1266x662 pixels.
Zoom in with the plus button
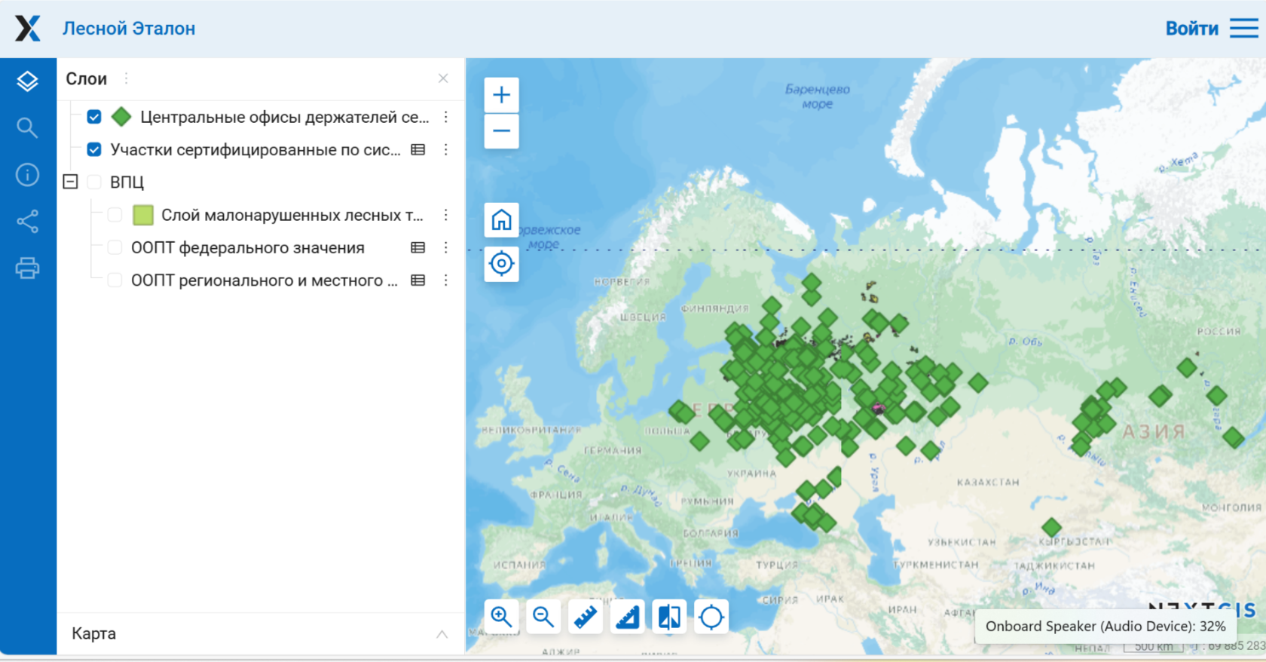[x=501, y=95]
